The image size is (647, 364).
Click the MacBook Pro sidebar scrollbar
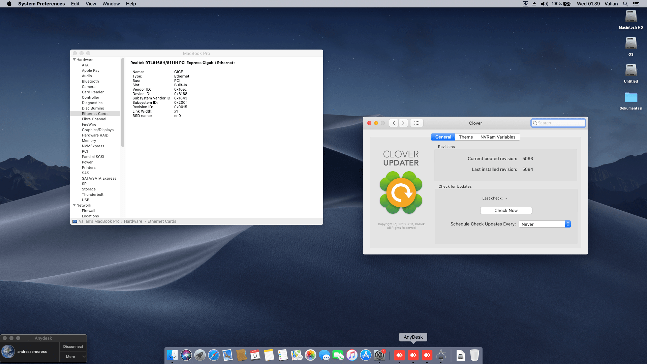(x=123, y=102)
